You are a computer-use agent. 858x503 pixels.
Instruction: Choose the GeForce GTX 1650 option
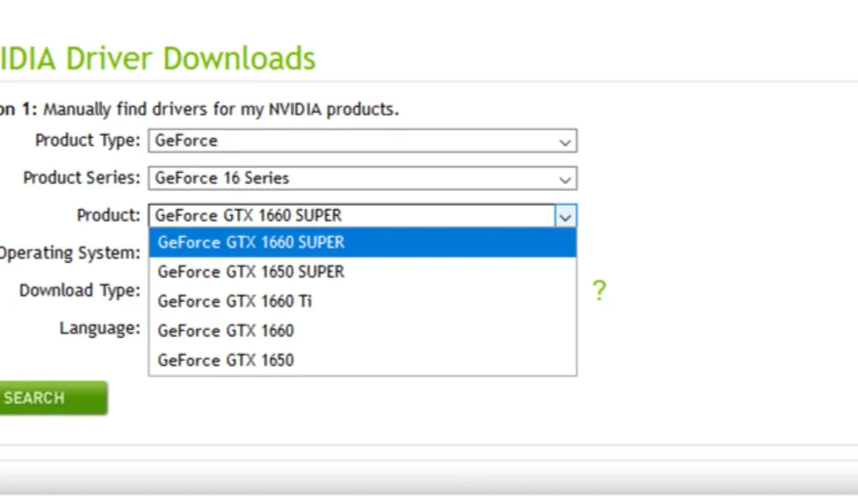pyautogui.click(x=362, y=361)
